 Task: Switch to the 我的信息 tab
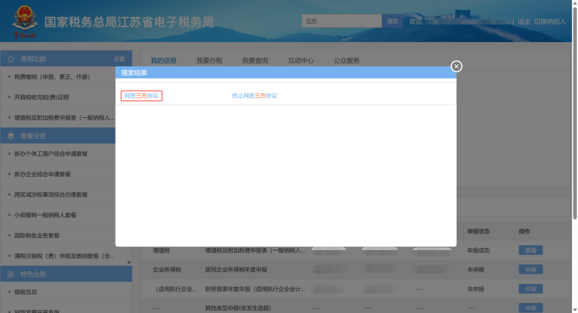[164, 61]
